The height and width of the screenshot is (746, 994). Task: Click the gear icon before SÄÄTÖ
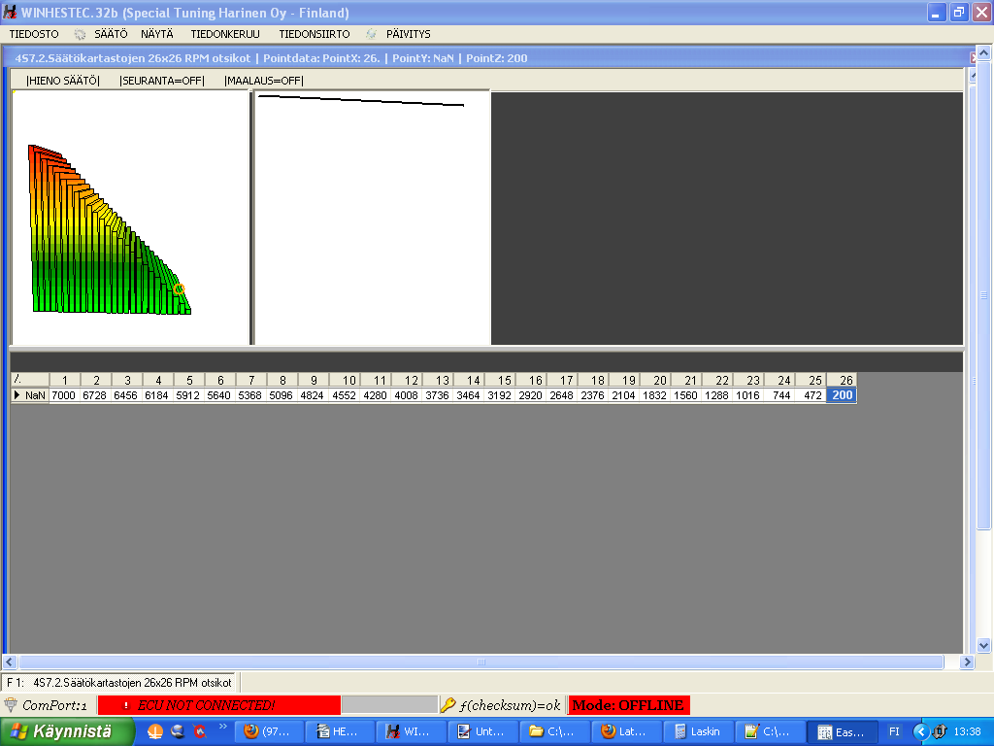tap(80, 34)
